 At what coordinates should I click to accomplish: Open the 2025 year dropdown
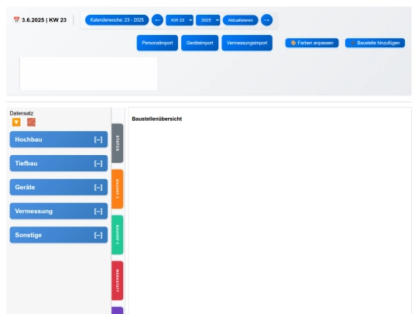pos(208,20)
